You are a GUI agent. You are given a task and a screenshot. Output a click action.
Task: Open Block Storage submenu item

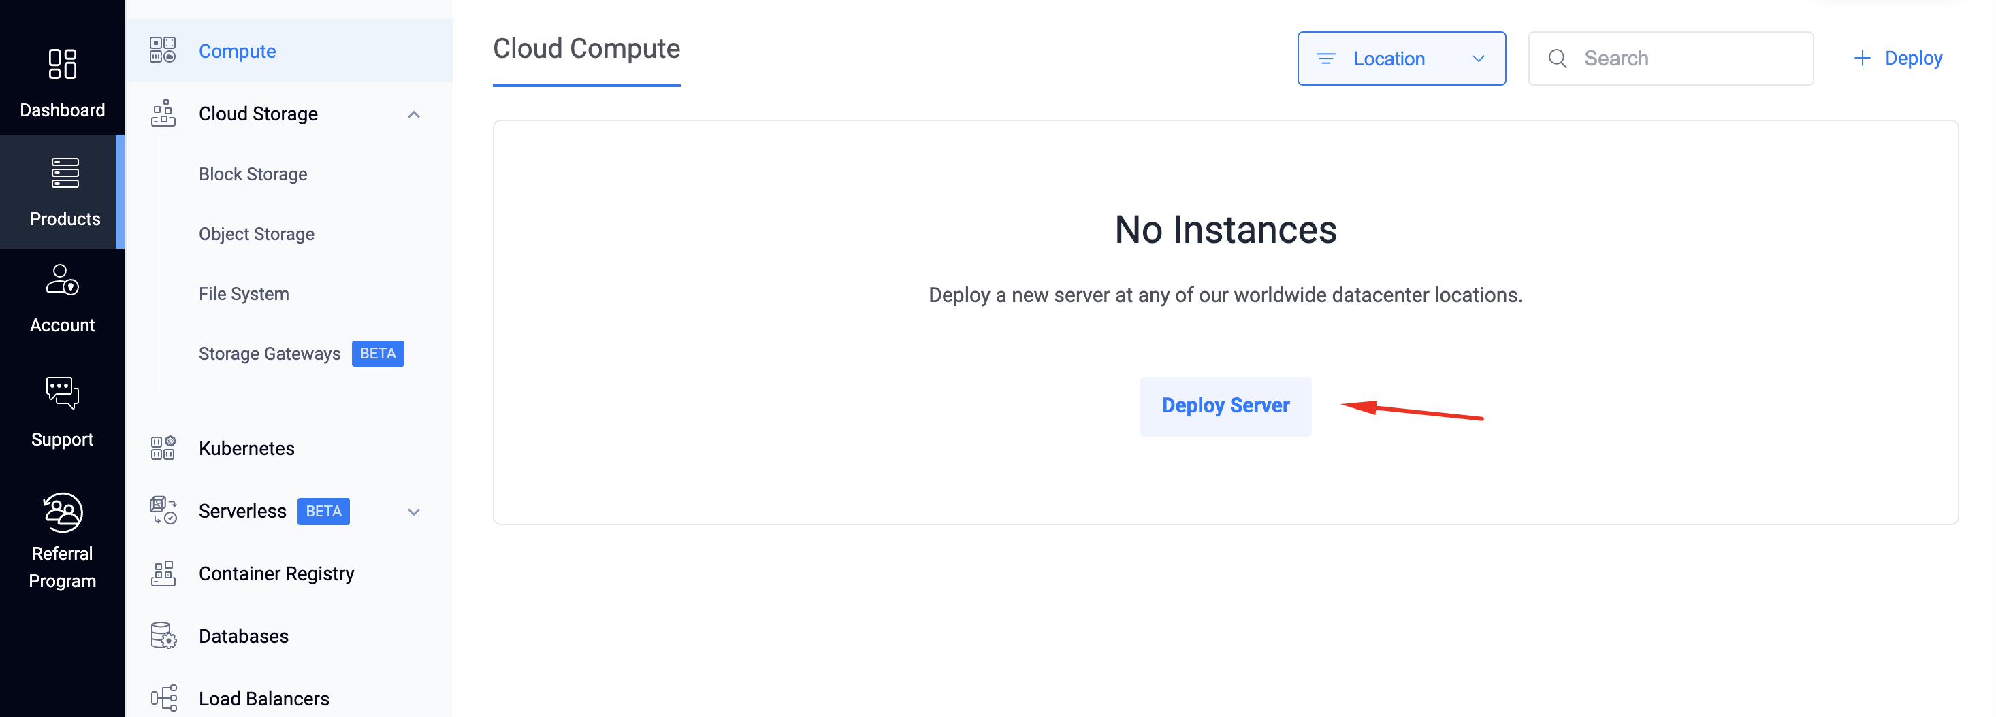tap(253, 174)
